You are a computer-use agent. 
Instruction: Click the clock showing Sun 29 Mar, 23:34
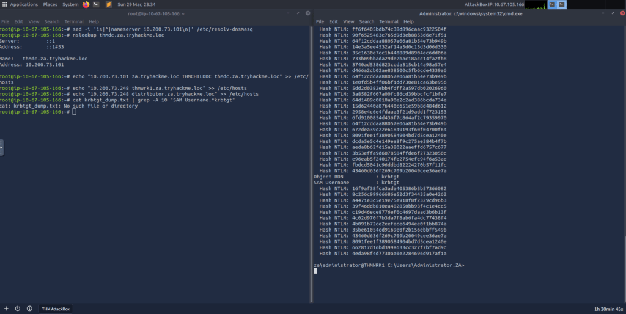[136, 4]
